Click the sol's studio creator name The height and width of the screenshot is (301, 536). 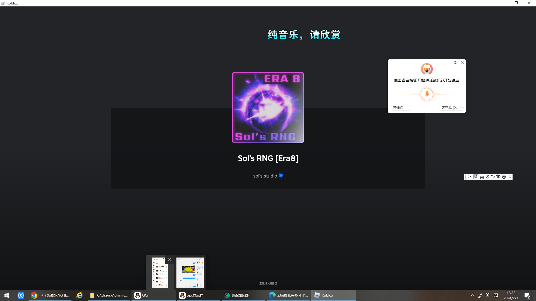coord(265,176)
